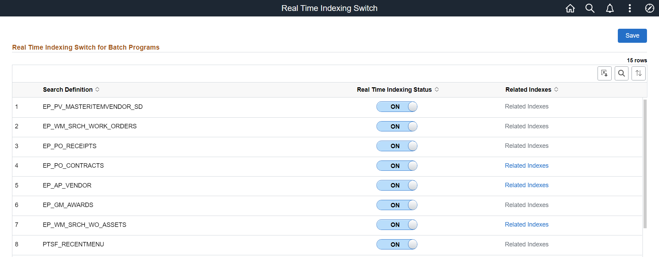Sort by Real Time Indexing Status arrow

pos(437,89)
